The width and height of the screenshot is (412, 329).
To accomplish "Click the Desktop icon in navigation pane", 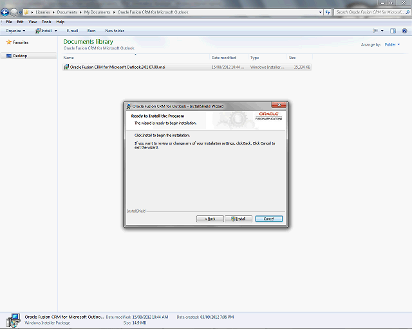I will coord(9,56).
